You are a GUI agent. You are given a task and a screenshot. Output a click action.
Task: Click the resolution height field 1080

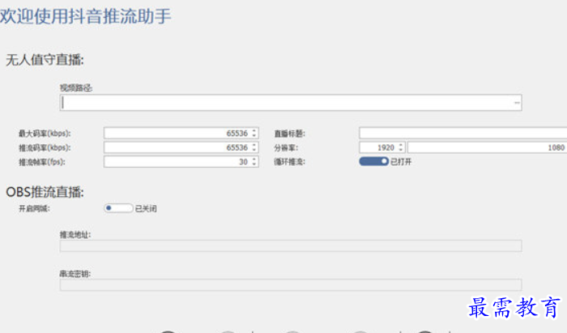pos(487,147)
